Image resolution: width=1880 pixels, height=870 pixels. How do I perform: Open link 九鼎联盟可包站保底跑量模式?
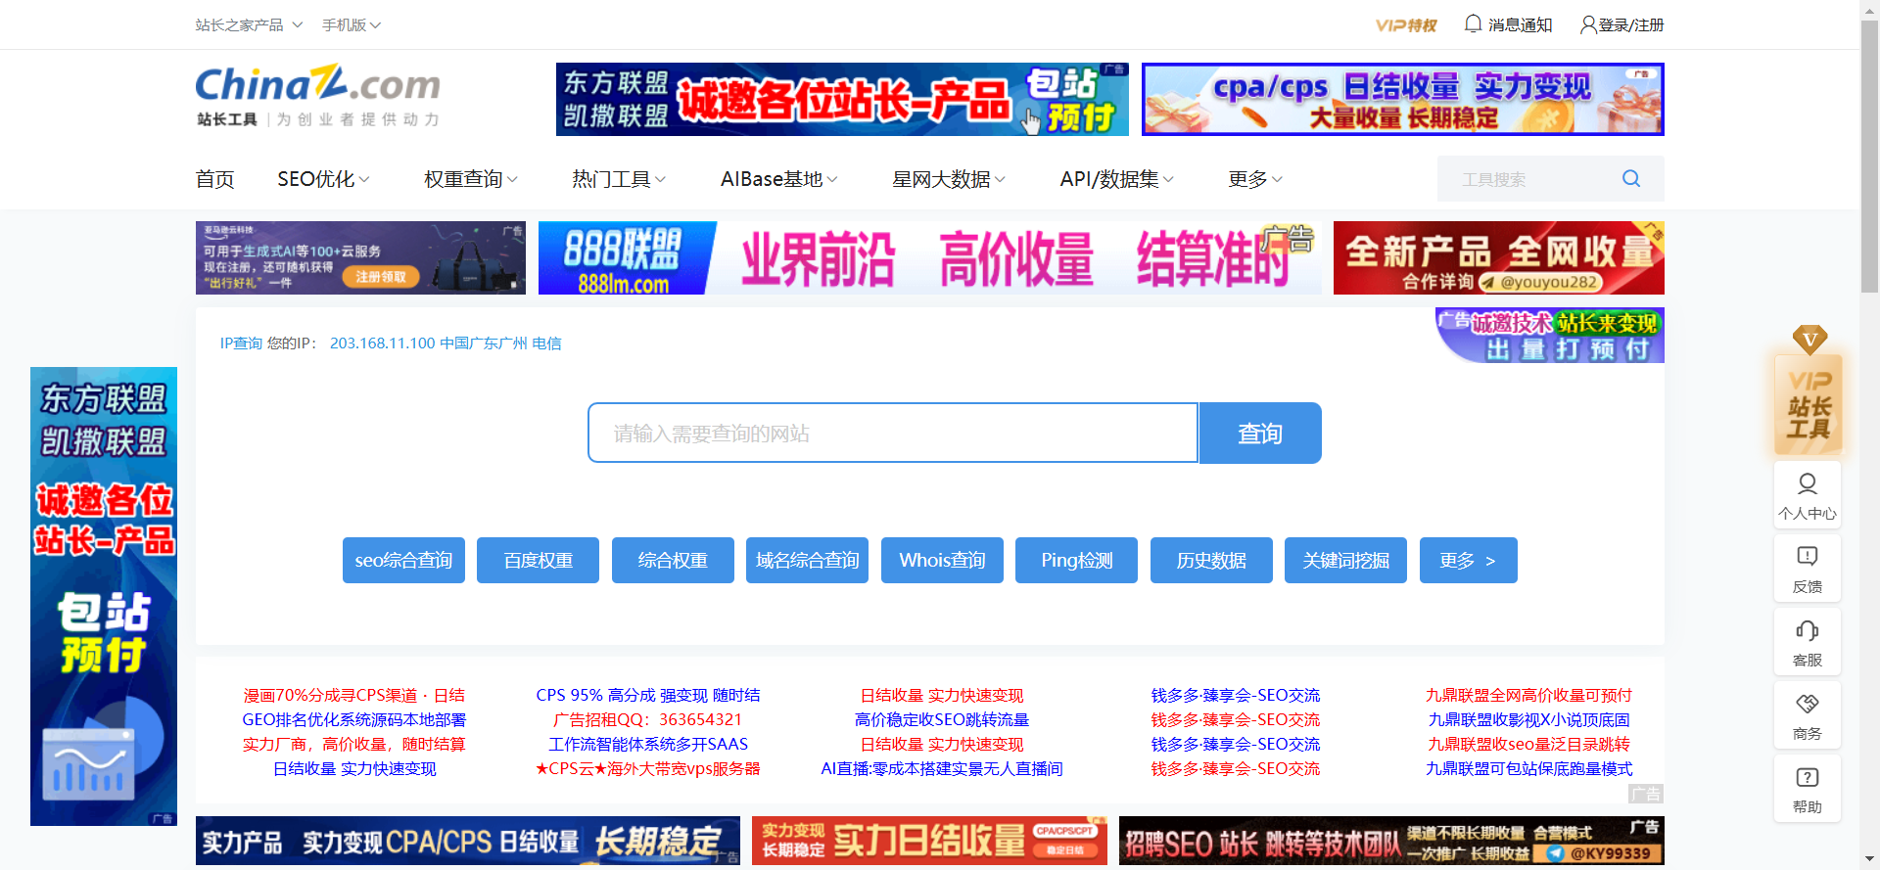[x=1529, y=768]
